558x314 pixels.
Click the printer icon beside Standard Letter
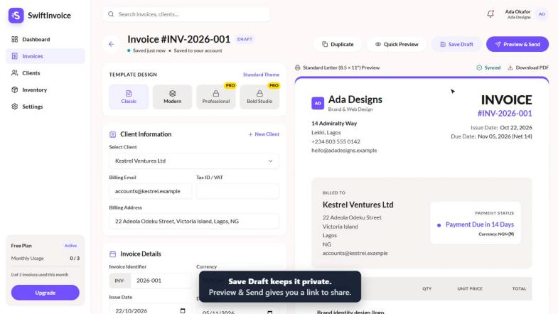298,67
